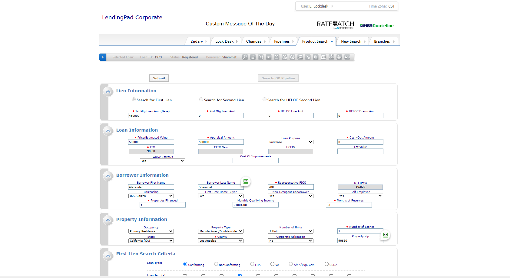Image resolution: width=510 pixels, height=278 pixels.
Task: Click the document-with-clock icon beside QM
Action: (292, 57)
